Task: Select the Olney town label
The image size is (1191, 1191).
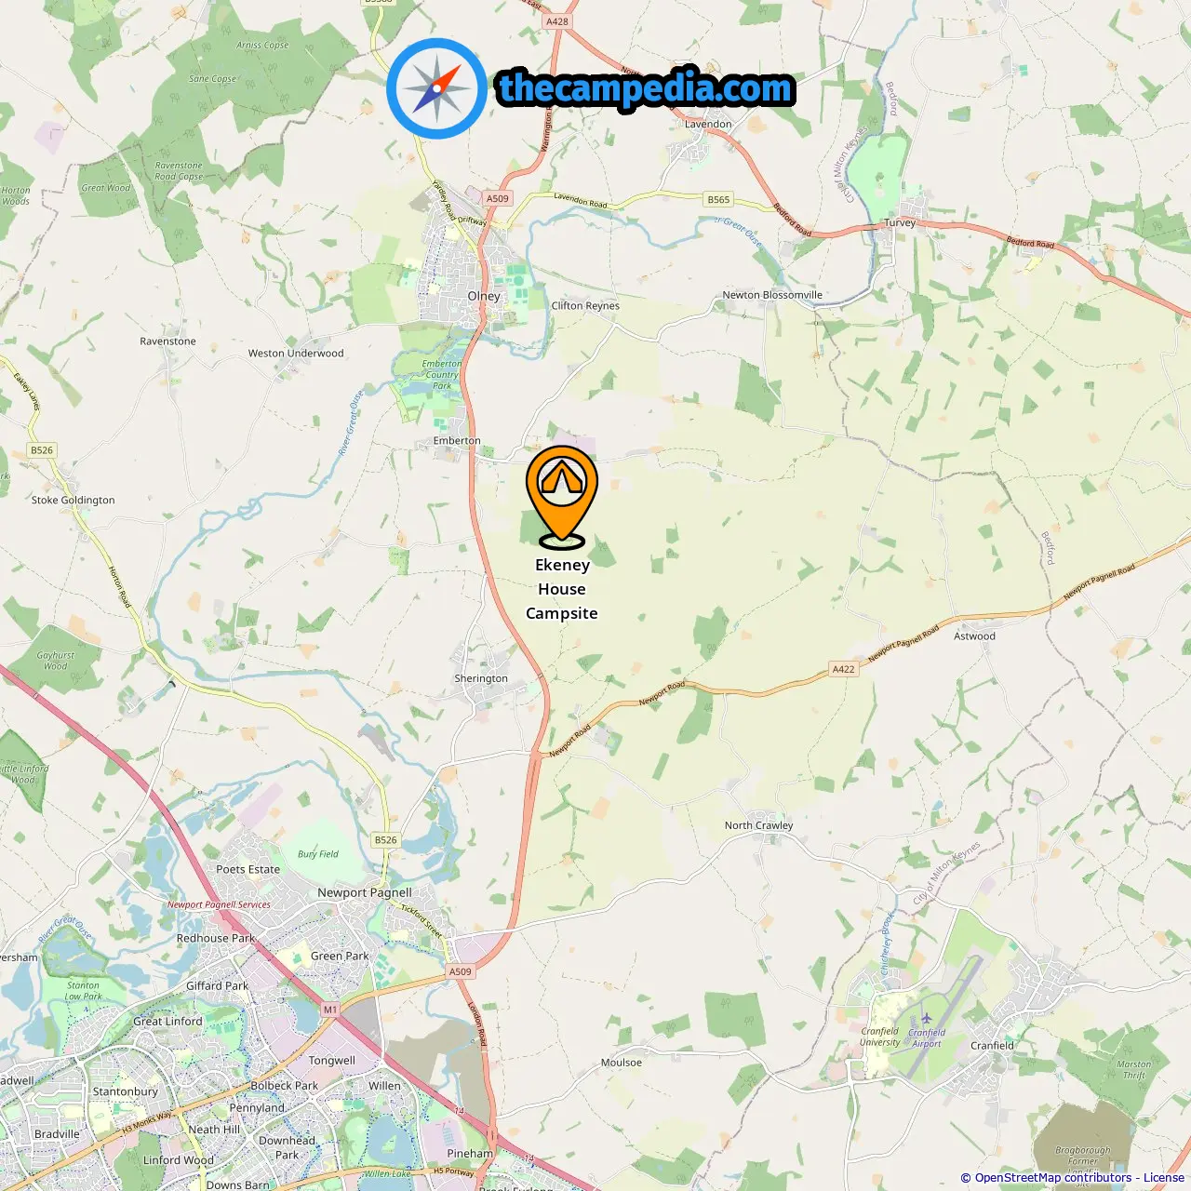Action: pyautogui.click(x=484, y=296)
